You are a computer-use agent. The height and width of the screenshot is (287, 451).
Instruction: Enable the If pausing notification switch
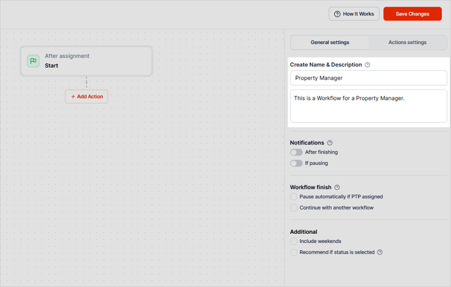296,164
